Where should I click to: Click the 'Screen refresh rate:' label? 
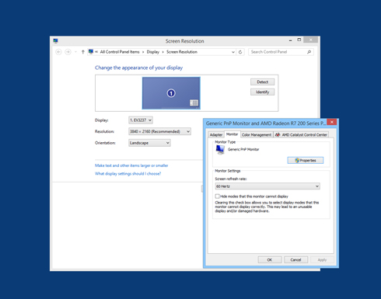tap(231, 179)
